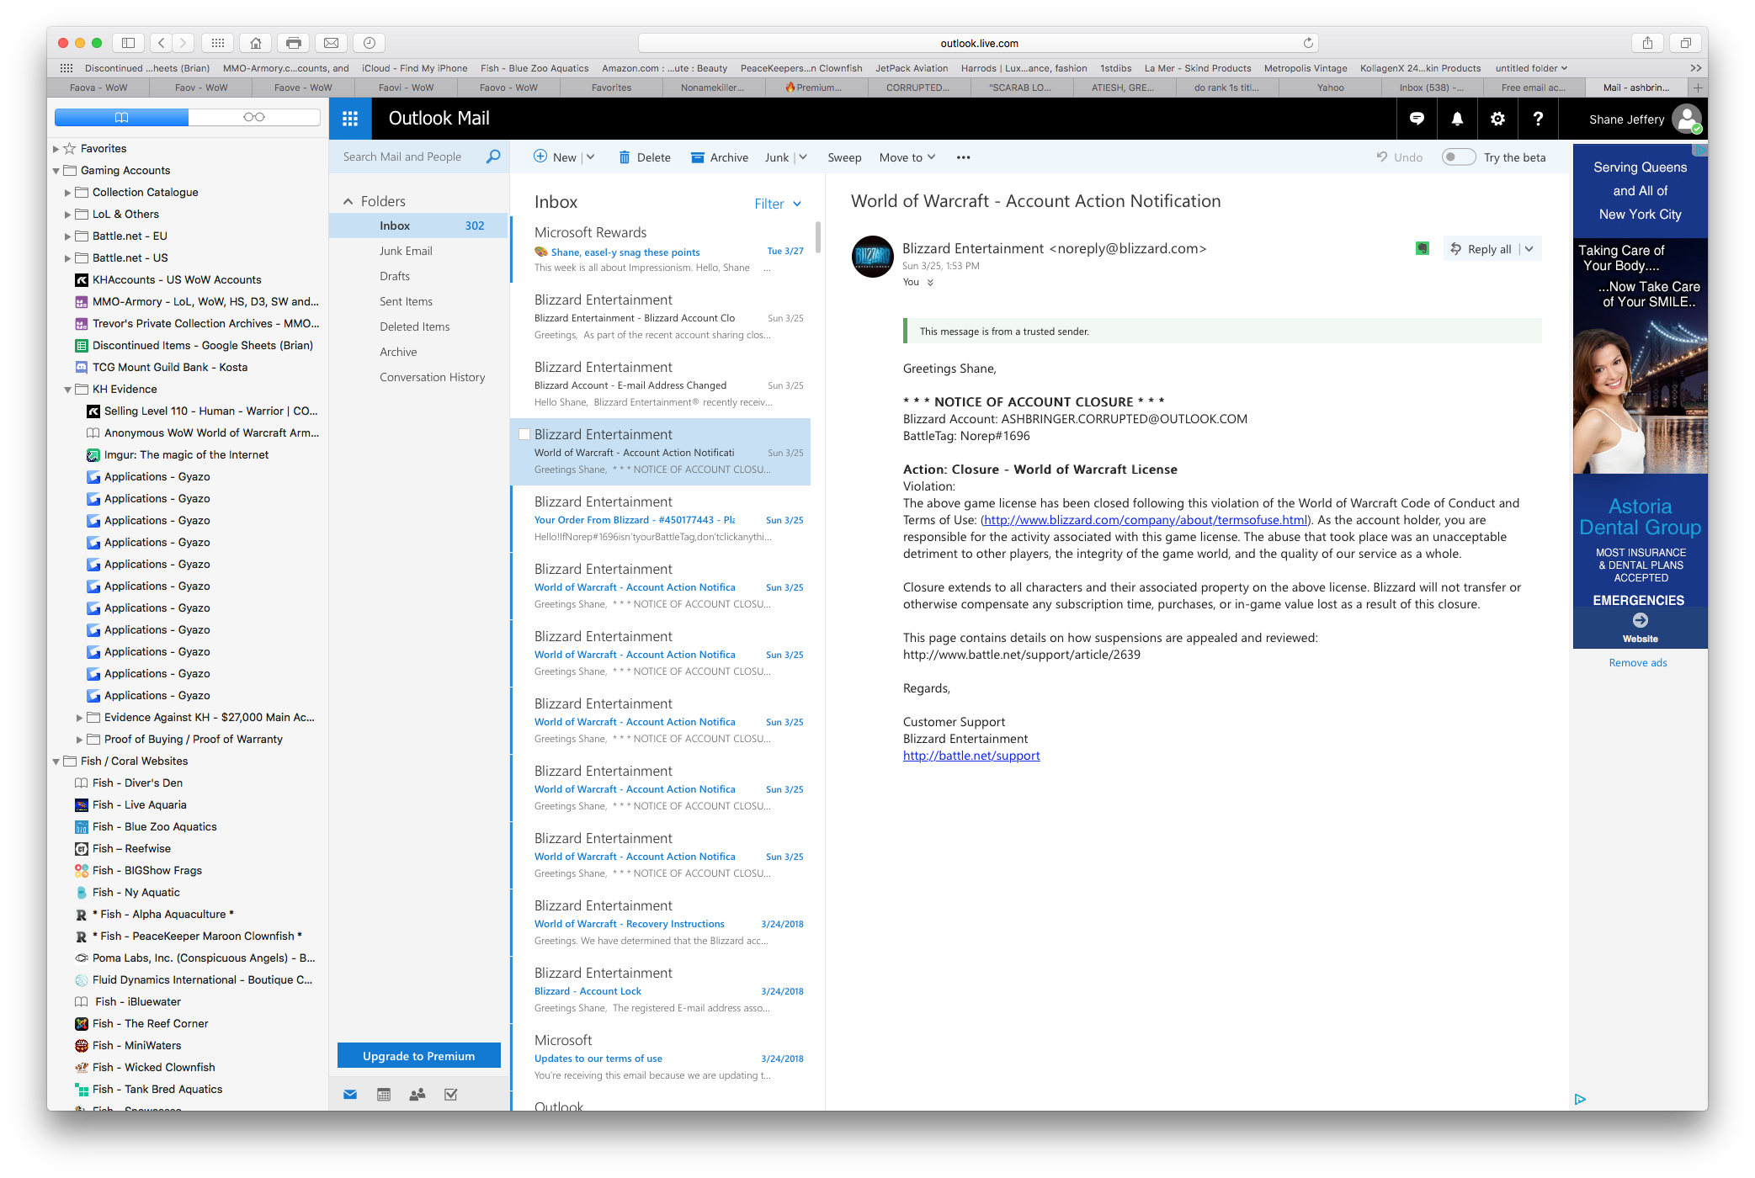Viewport: 1755px width, 1178px height.
Task: Open the Tasks checkmark icon at bottom
Action: 450,1094
